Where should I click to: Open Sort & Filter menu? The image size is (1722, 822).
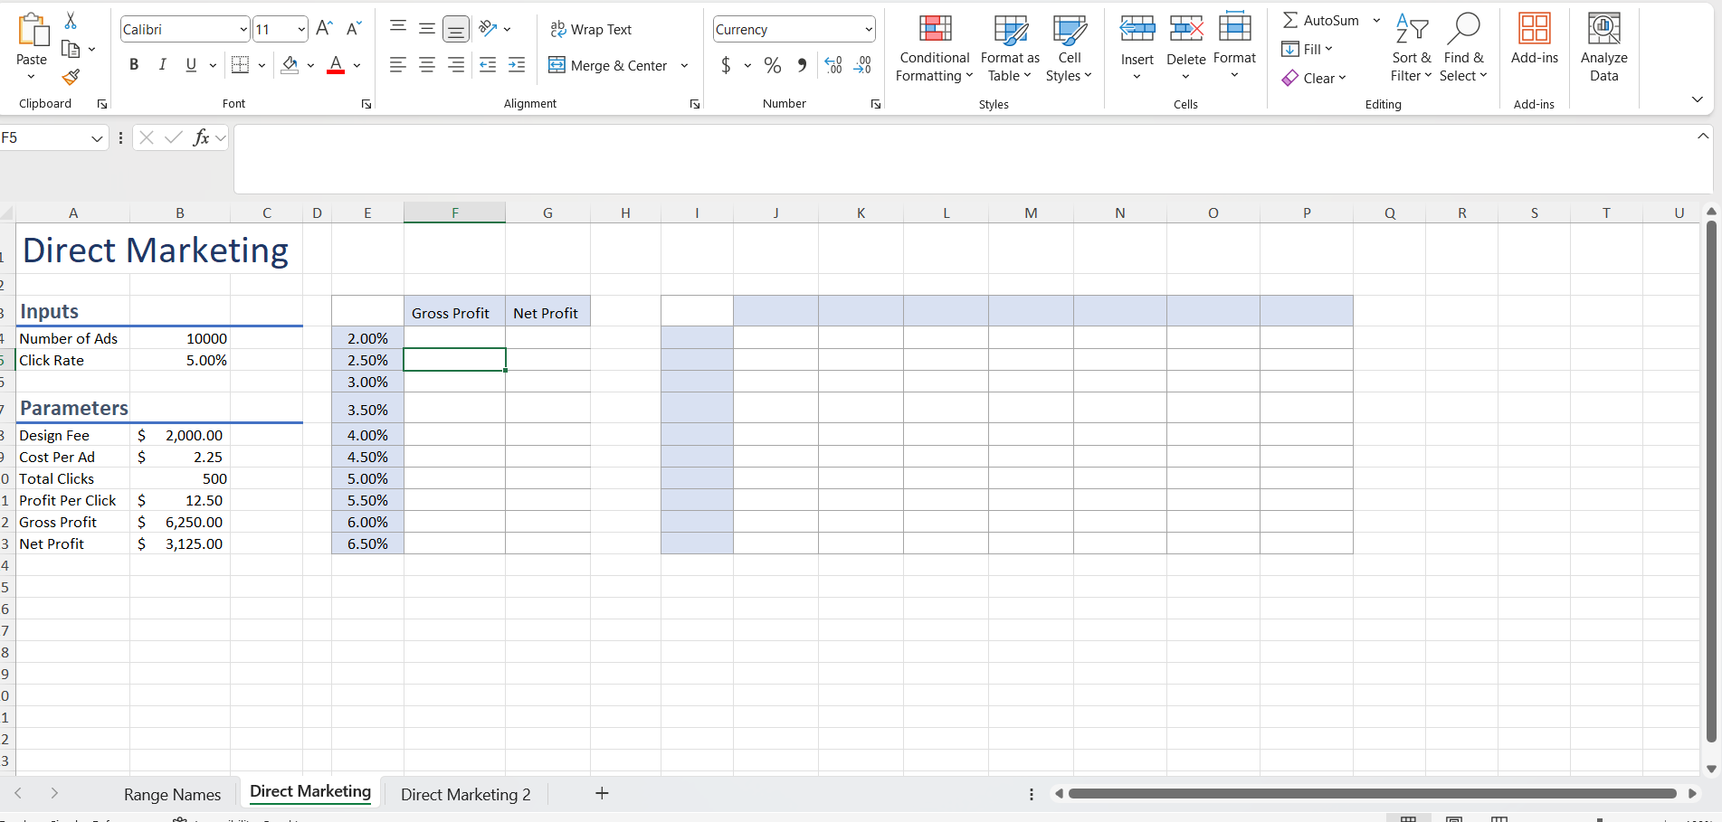[x=1412, y=49]
